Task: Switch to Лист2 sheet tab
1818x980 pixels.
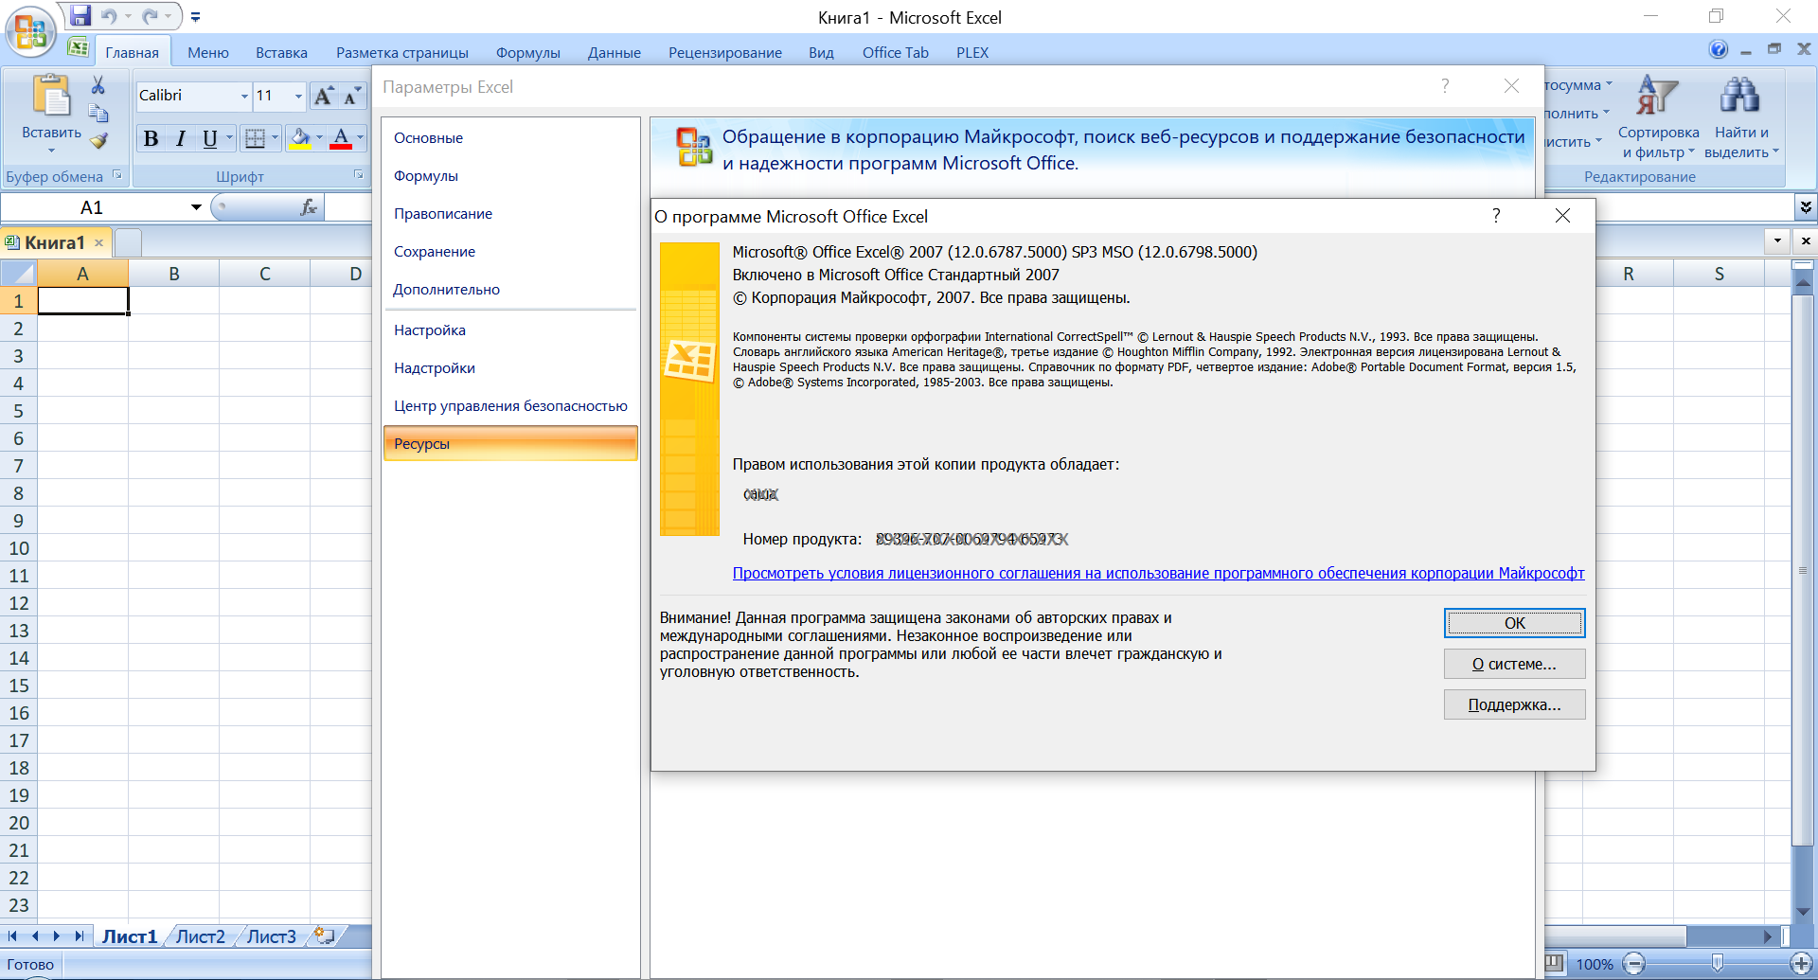Action: click(x=201, y=936)
